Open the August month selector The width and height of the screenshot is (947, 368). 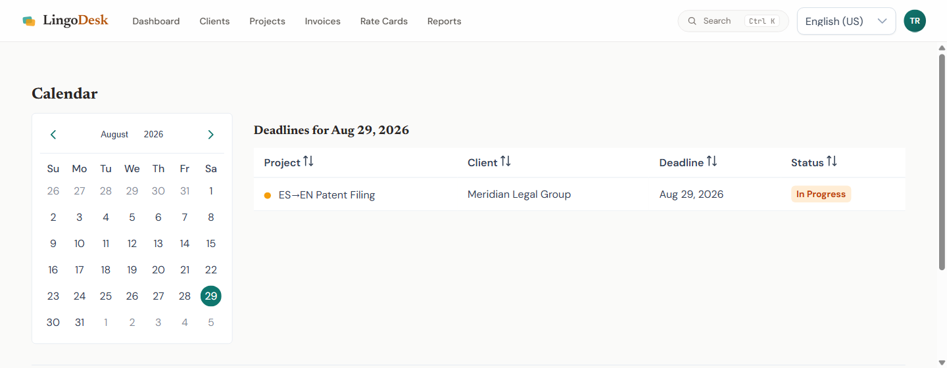114,135
